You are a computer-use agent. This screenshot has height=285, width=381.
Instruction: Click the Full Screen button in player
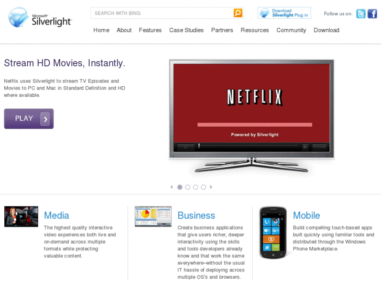click(x=319, y=147)
